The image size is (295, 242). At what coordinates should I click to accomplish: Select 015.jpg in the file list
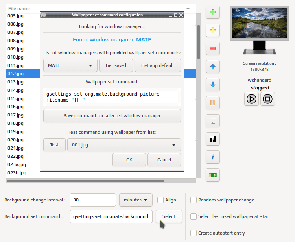coord(16,98)
